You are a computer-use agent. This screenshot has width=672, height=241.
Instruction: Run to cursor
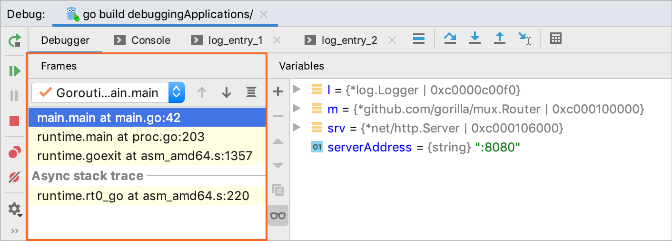click(524, 39)
